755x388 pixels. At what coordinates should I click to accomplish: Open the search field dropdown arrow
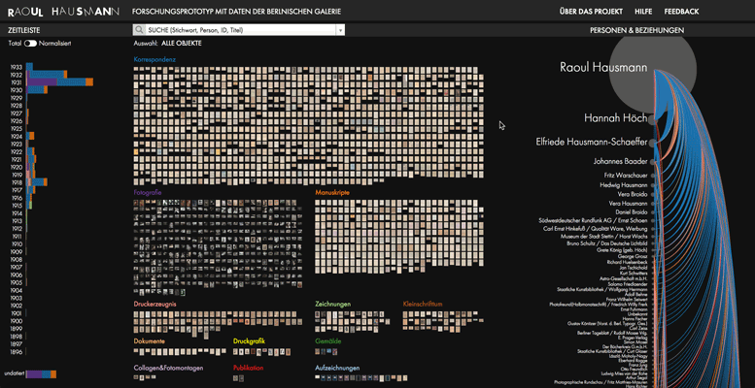[340, 30]
